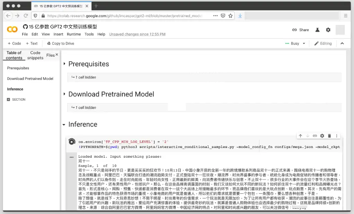Click the shield tracking protection icon
This screenshot has width=354, height=214.
[35, 16]
